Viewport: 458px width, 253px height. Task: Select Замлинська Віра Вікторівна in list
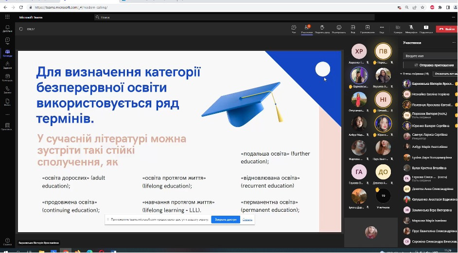(430, 210)
